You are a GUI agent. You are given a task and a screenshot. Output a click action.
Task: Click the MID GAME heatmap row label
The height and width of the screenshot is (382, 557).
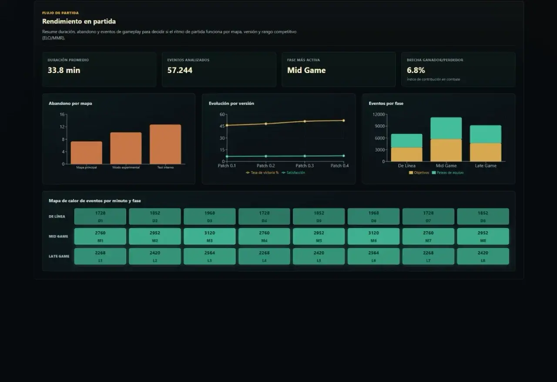(58, 236)
